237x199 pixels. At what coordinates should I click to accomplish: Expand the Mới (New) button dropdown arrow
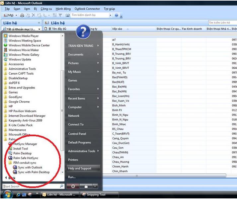(x=17, y=15)
